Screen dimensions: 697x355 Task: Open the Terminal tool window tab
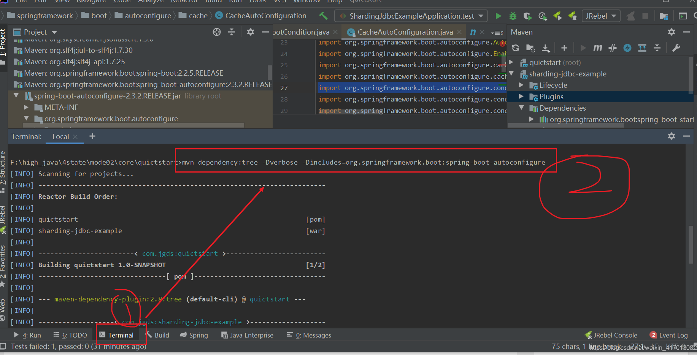pyautogui.click(x=116, y=335)
